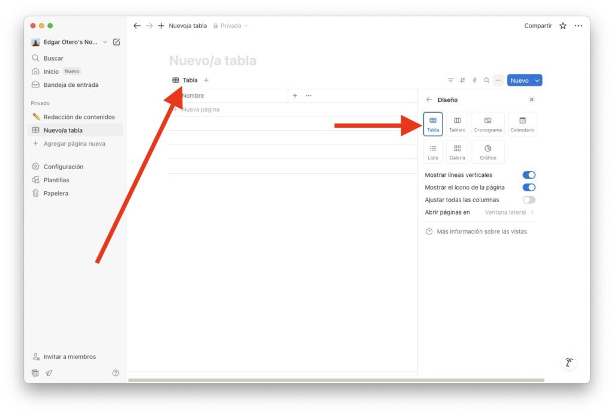Image resolution: width=614 pixels, height=415 pixels.
Task: Expand the Nuevo button dropdown arrow
Action: (x=537, y=80)
